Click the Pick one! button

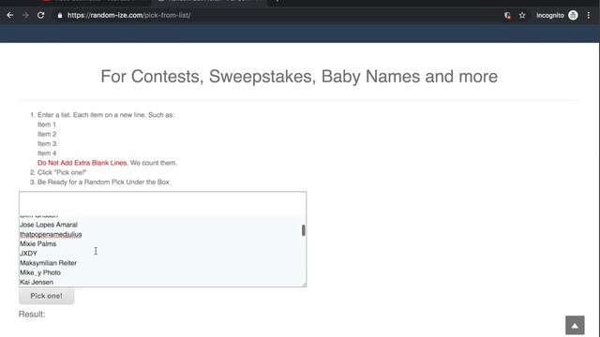pyautogui.click(x=46, y=296)
